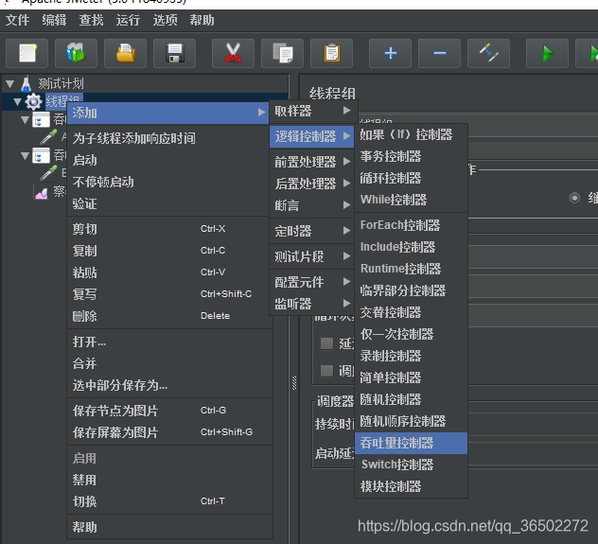Start the test with green play icon
This screenshot has height=544, width=598.
(547, 53)
